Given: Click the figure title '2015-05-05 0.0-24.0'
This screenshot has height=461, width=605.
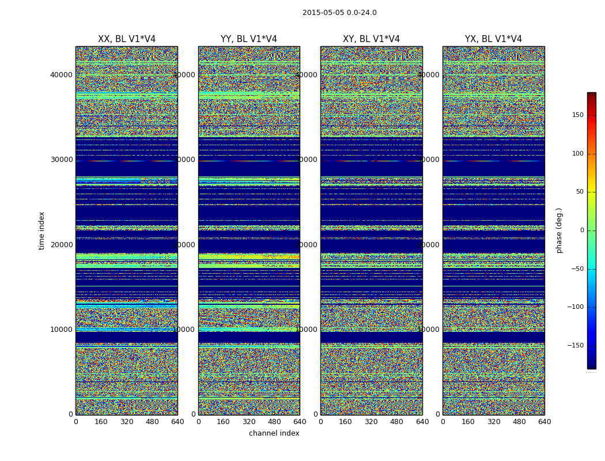Looking at the screenshot, I should [339, 13].
